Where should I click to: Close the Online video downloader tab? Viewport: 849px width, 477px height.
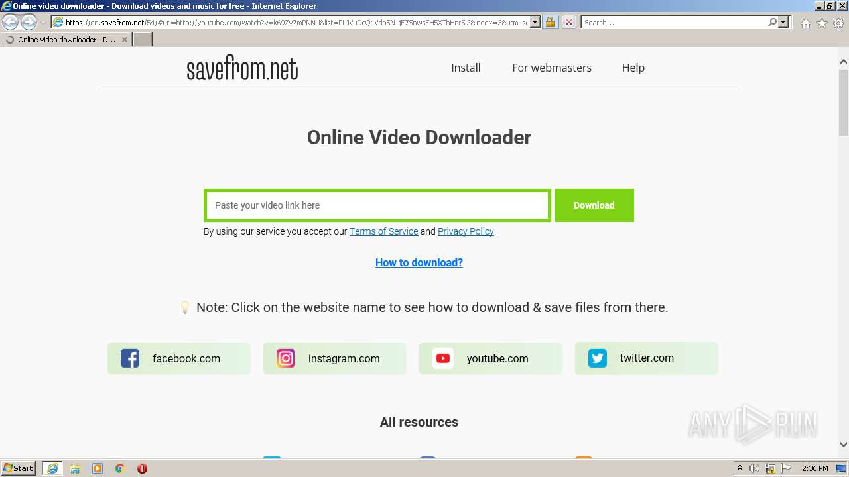(124, 40)
